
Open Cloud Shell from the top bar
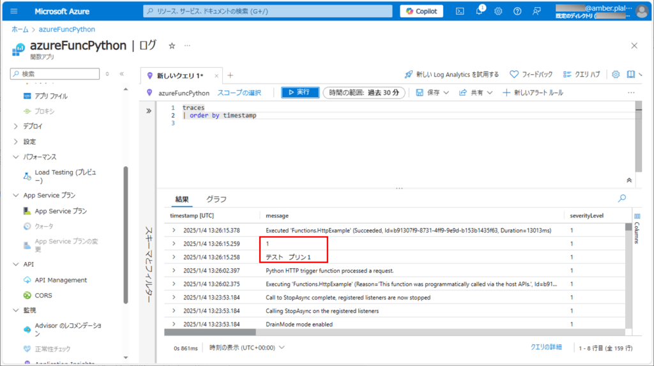coord(459,11)
